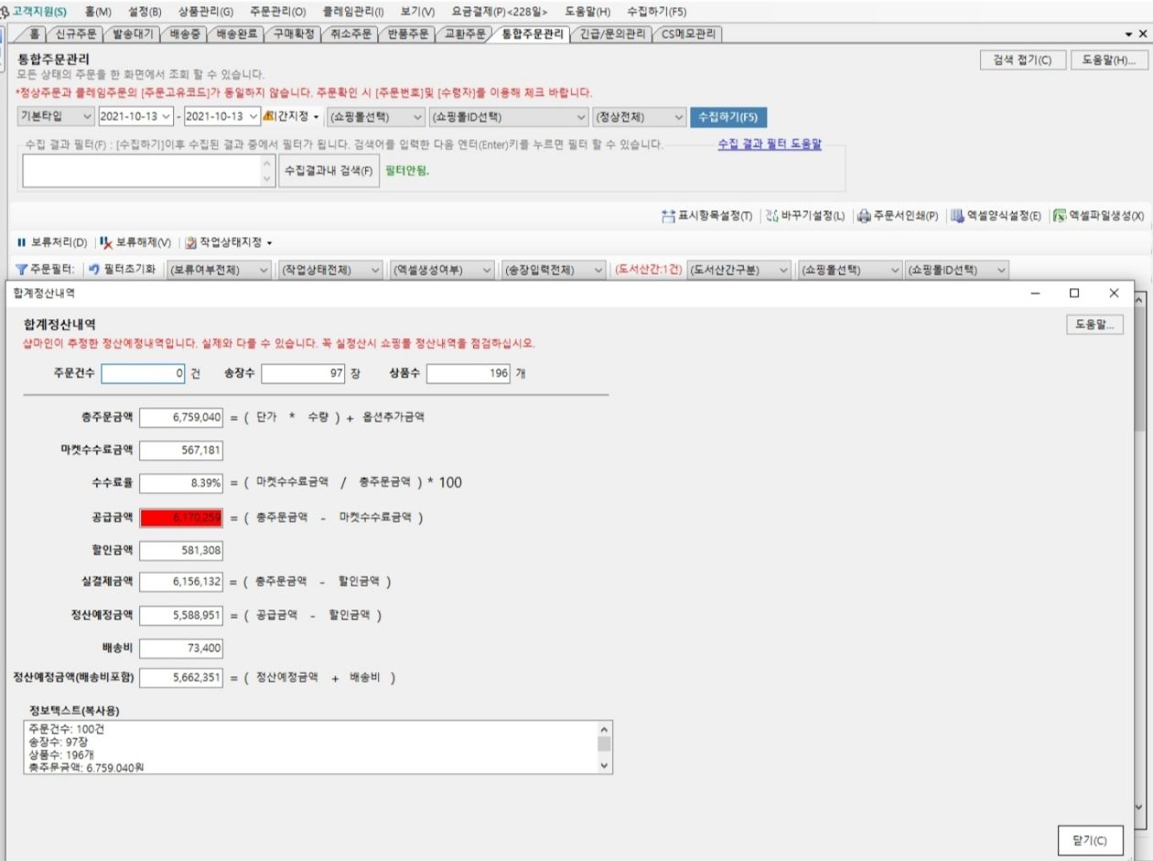Open the 작업상태지정 work status dropdown

click(229, 242)
